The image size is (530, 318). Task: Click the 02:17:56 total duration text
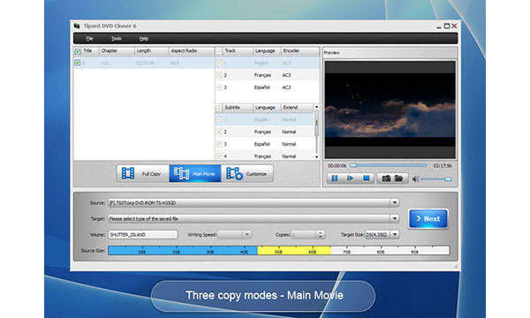point(443,166)
